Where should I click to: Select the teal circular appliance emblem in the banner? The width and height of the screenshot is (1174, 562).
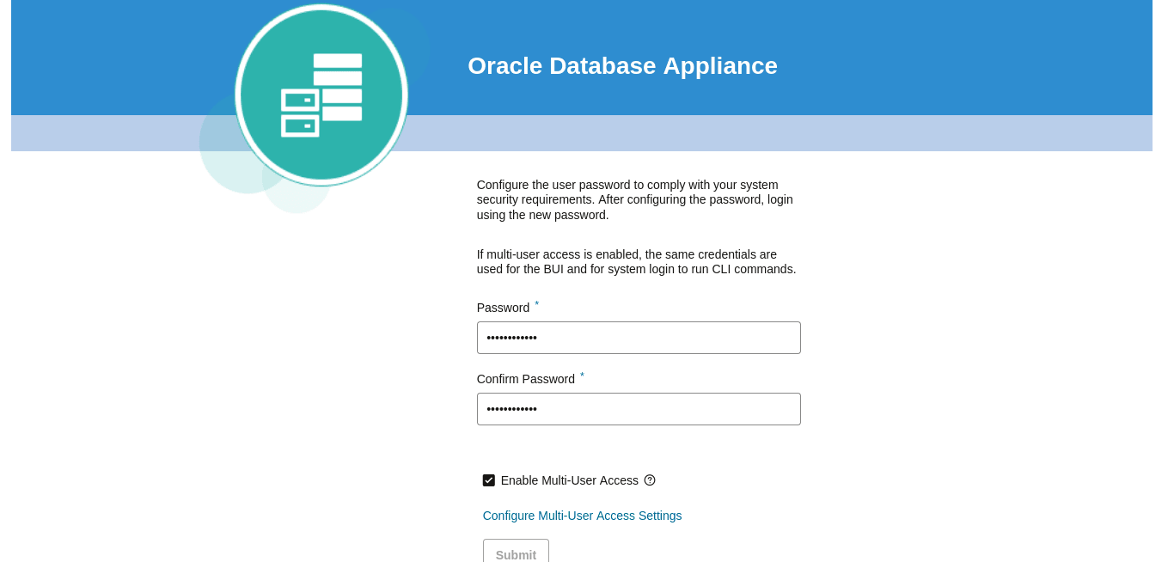[x=321, y=95]
